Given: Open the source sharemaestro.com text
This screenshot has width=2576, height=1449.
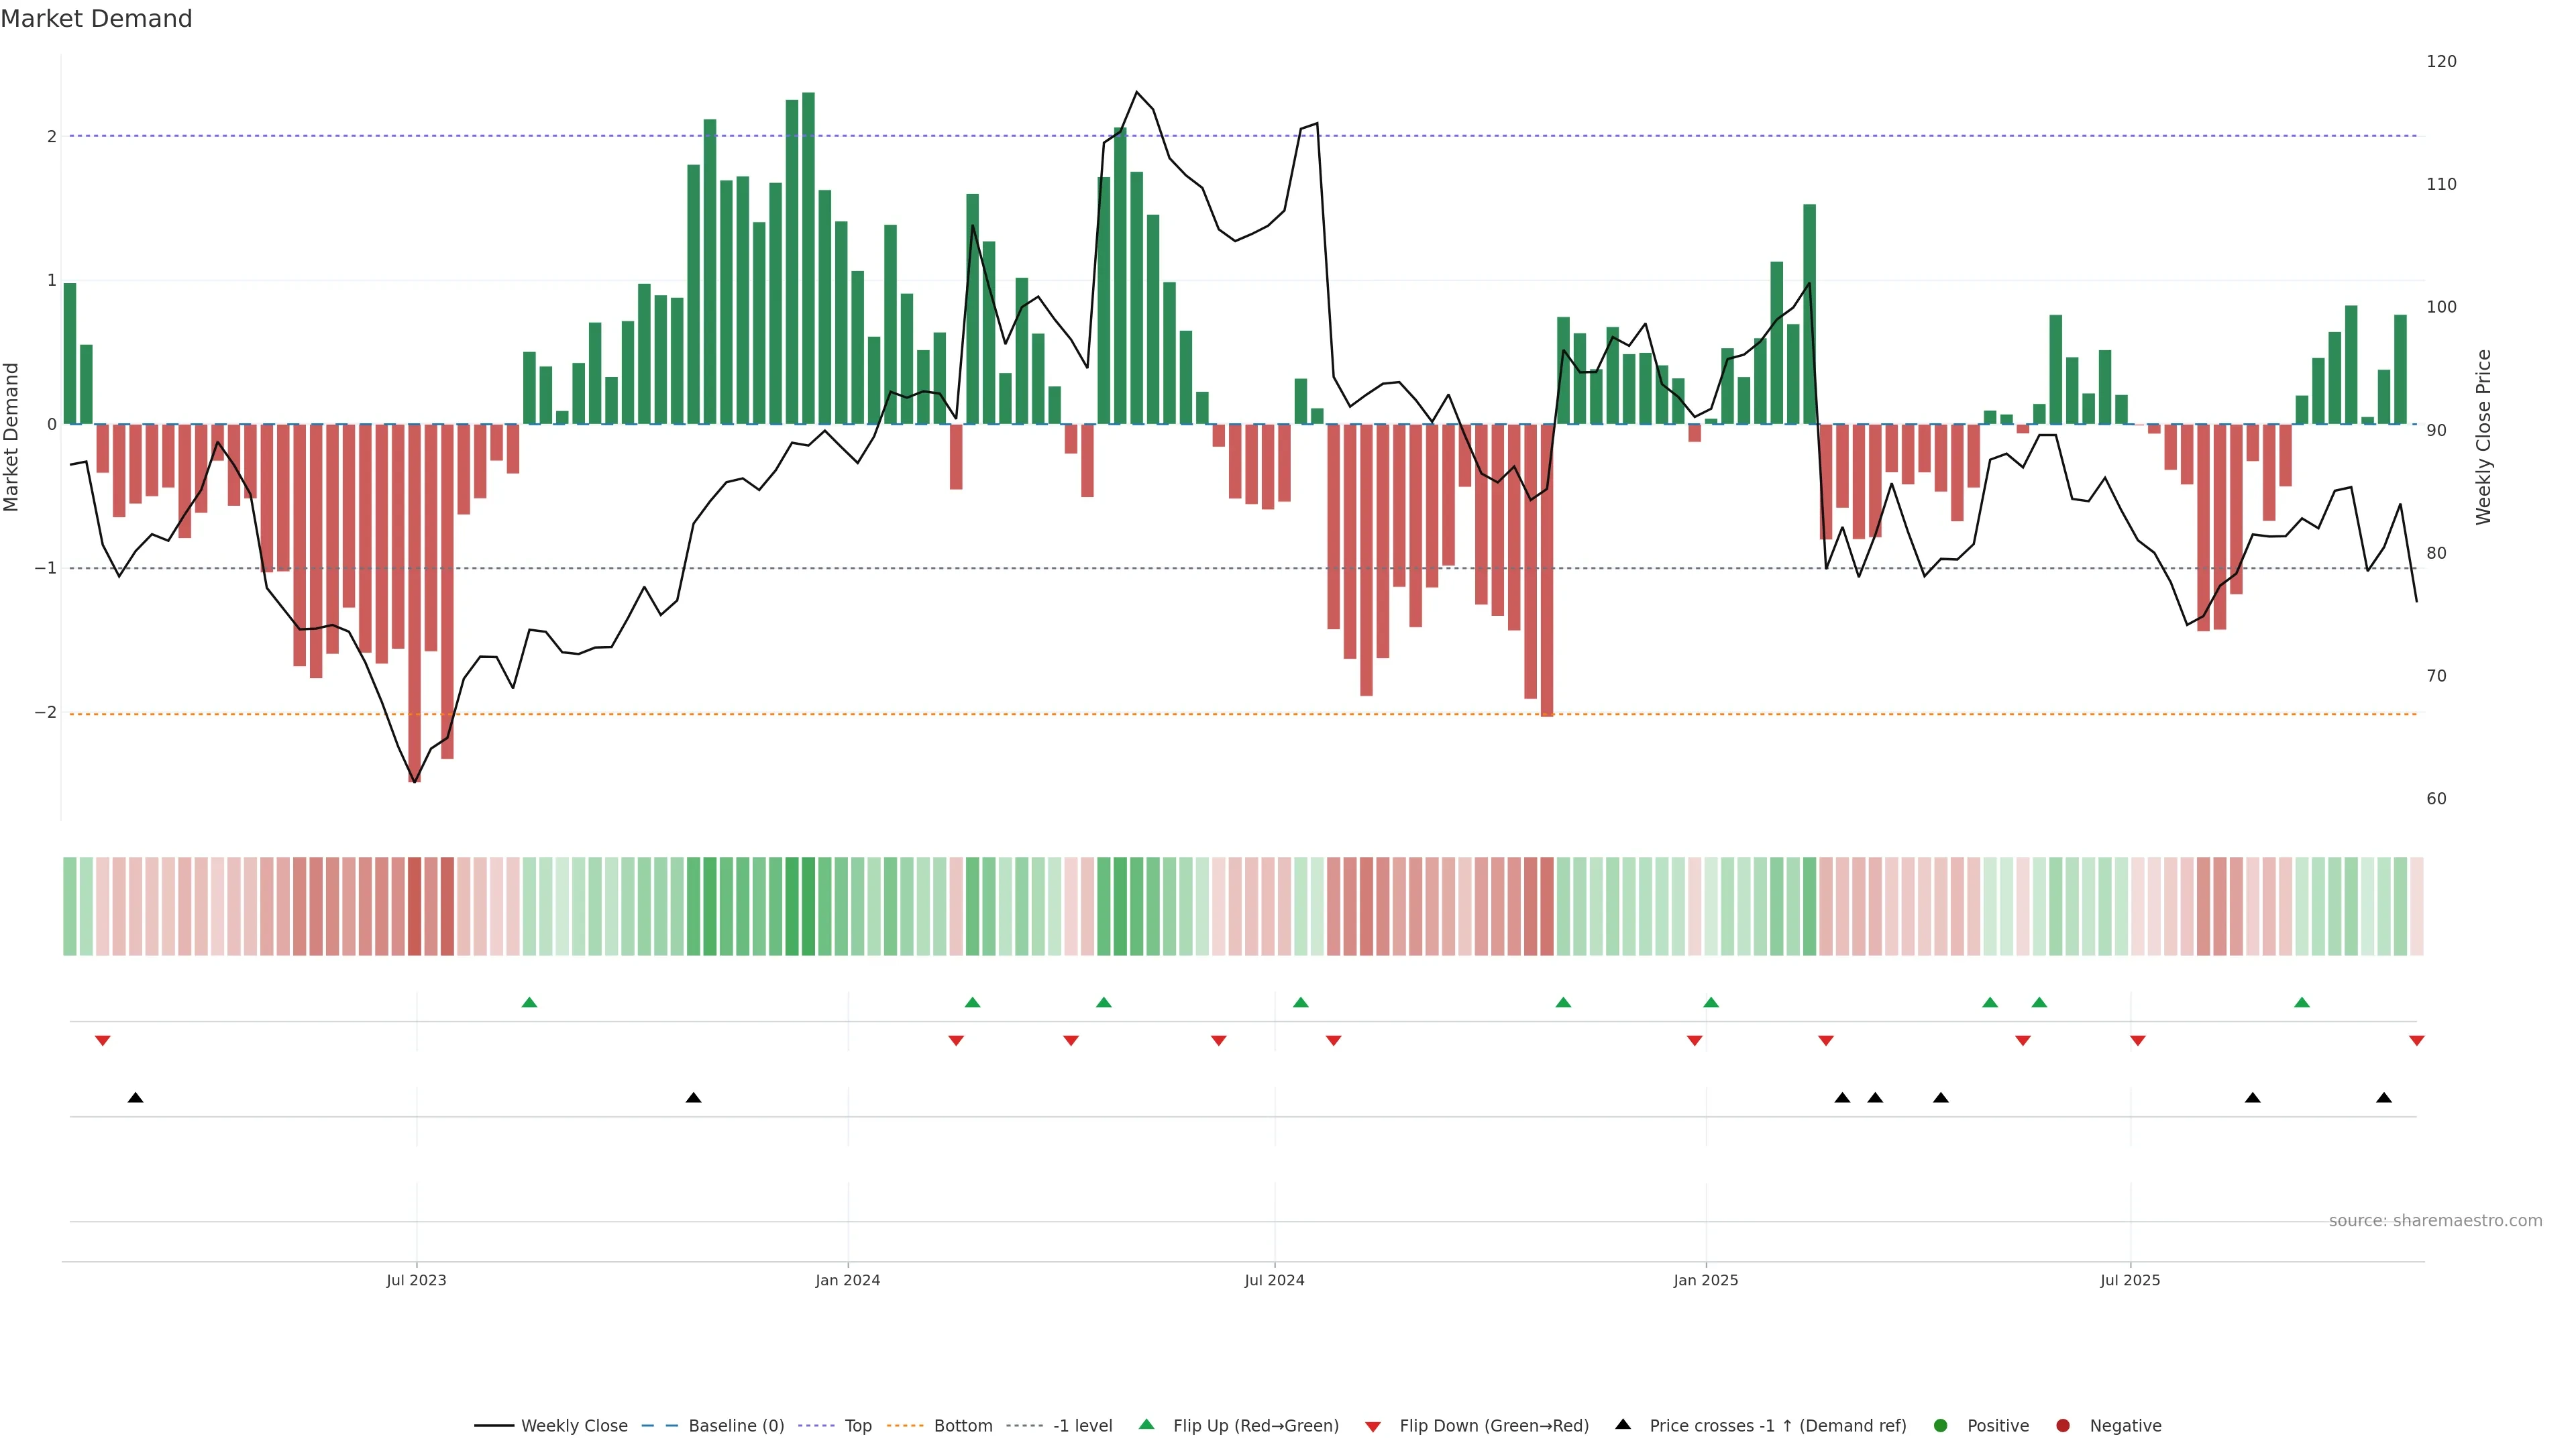Looking at the screenshot, I should (2435, 1220).
